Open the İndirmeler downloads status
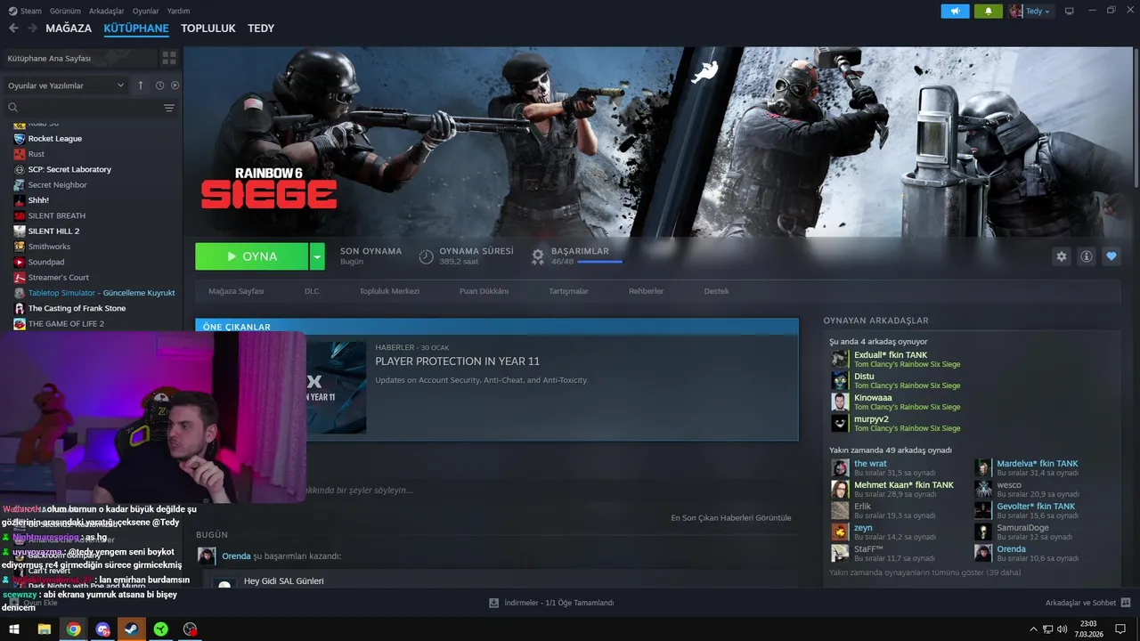Viewport: 1140px width, 641px height. tap(551, 603)
